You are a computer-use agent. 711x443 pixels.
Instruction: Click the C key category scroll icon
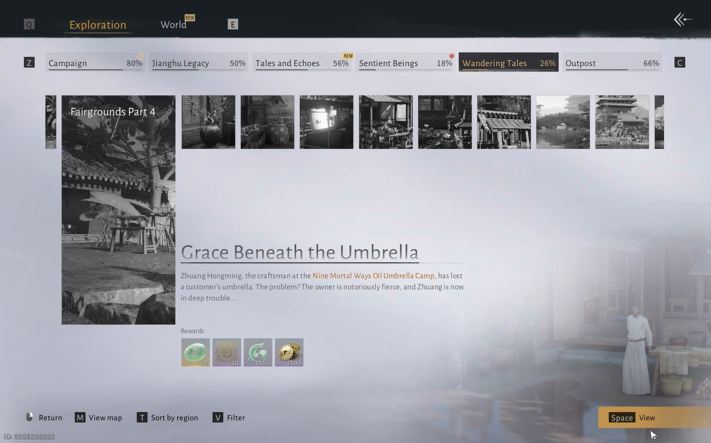tap(680, 63)
